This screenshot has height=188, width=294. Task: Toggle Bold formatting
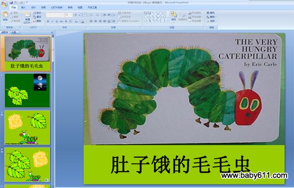click(x=48, y=22)
